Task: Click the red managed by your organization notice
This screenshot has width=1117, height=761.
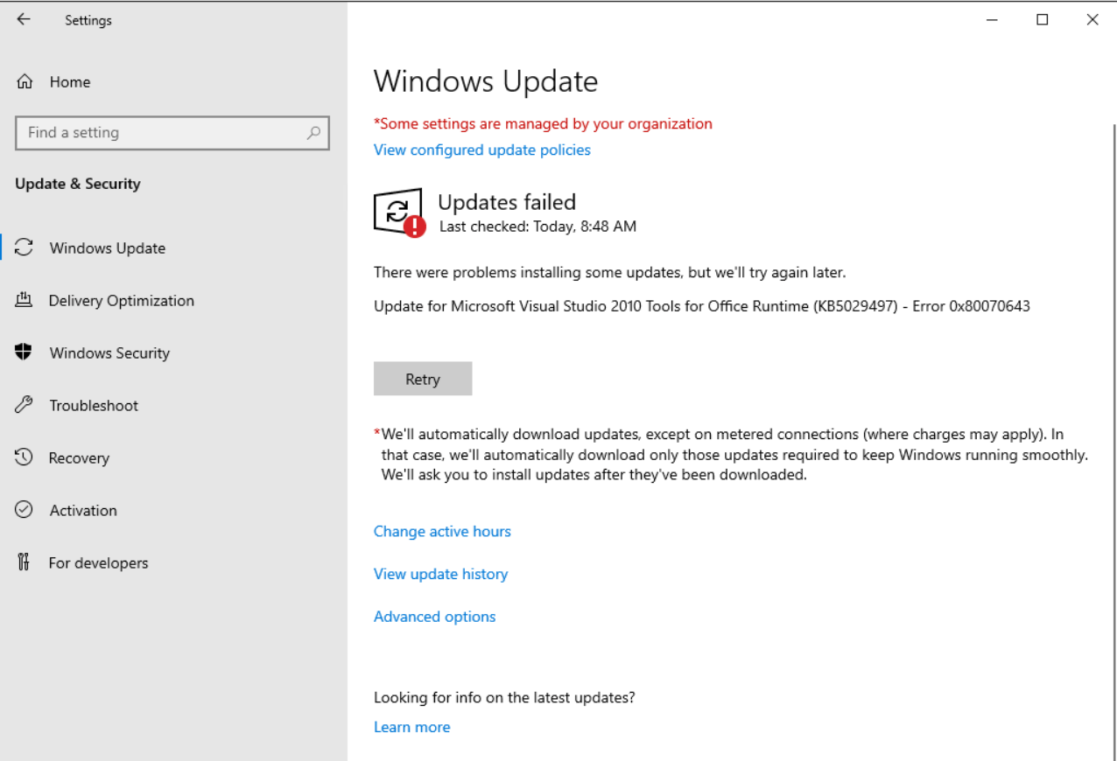Action: 543,123
